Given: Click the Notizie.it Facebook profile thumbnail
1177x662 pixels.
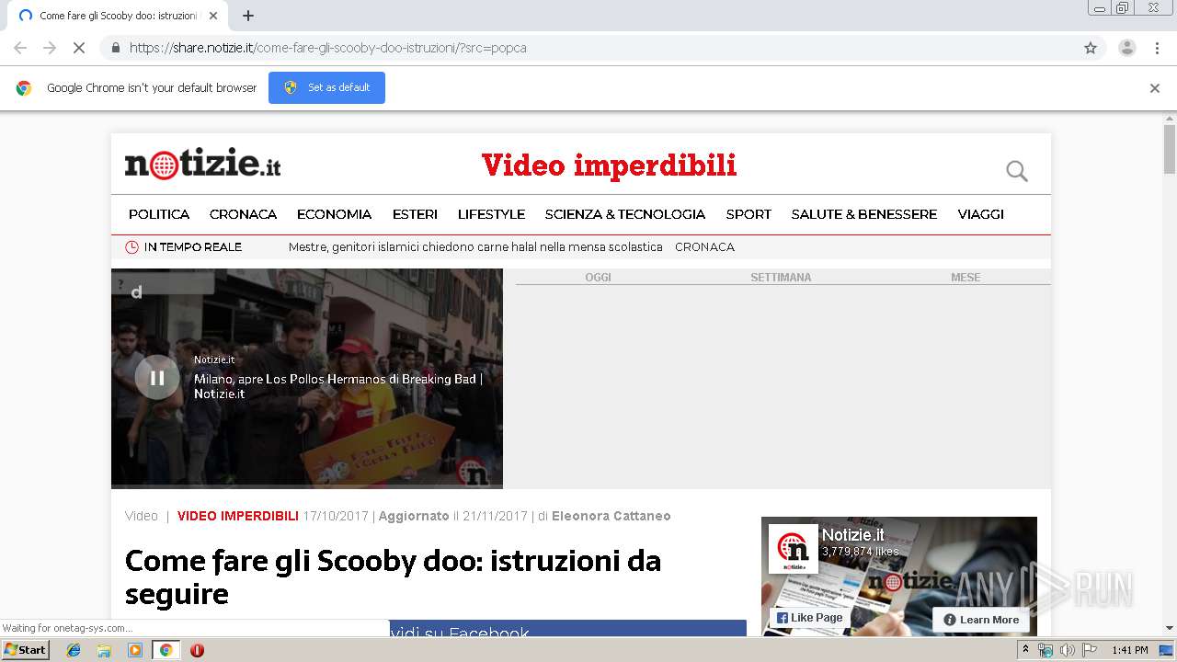Looking at the screenshot, I should pyautogui.click(x=794, y=549).
